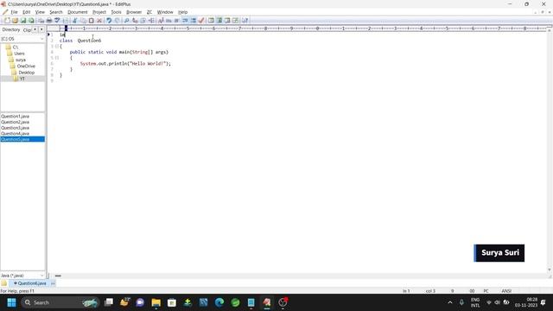Click the Save All toolbar icon

(x=31, y=21)
